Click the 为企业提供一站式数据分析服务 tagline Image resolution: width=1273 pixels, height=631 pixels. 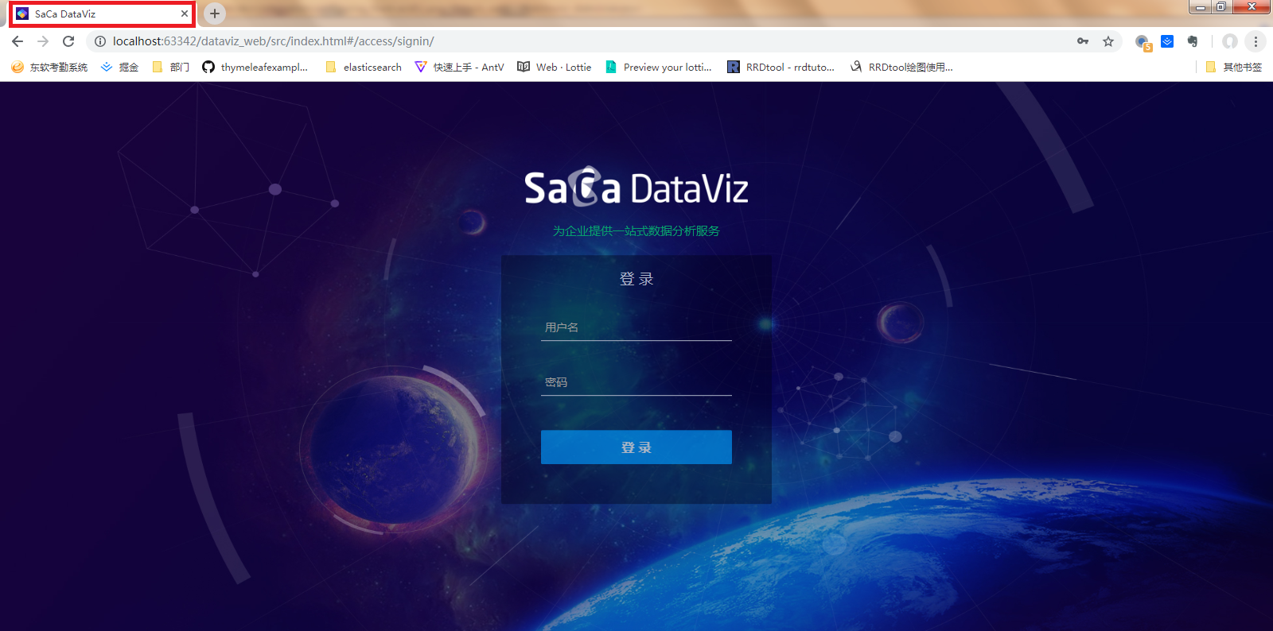tap(636, 231)
